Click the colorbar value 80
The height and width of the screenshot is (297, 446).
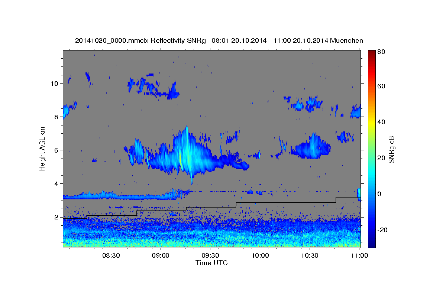click(382, 52)
